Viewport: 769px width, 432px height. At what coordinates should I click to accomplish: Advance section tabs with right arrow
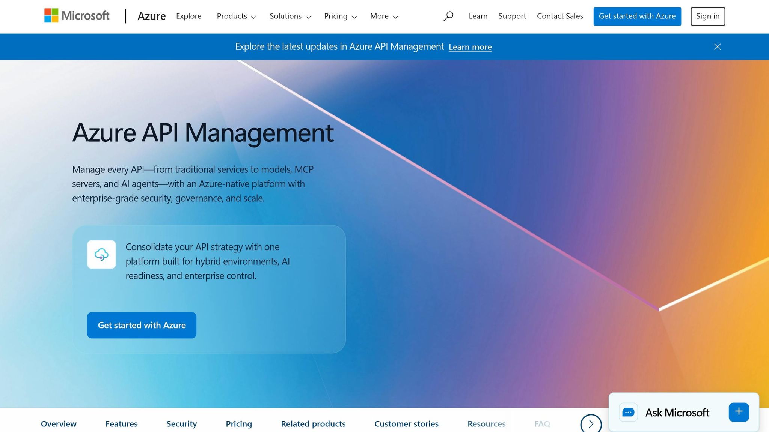(x=591, y=424)
